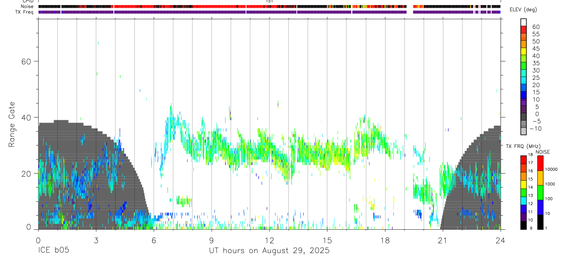Image resolution: width=563 pixels, height=260 pixels.
Task: Click the y-axis tick label 60
Action: click(x=26, y=61)
